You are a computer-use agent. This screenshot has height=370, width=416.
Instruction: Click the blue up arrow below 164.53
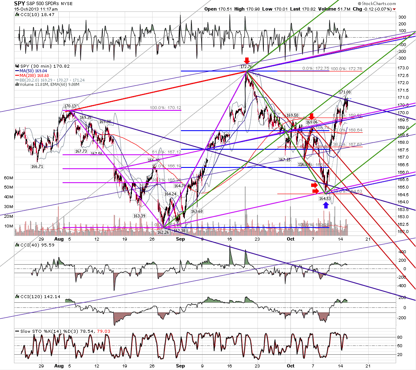tap(326, 205)
